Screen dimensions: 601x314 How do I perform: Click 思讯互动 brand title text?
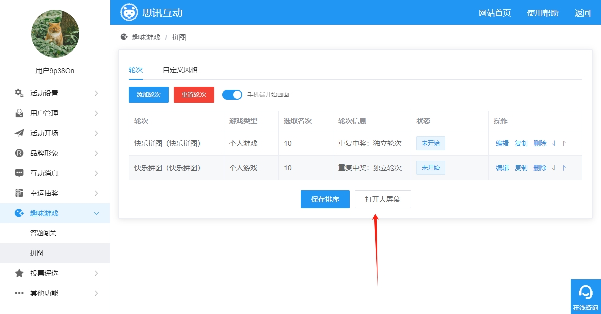click(x=162, y=13)
